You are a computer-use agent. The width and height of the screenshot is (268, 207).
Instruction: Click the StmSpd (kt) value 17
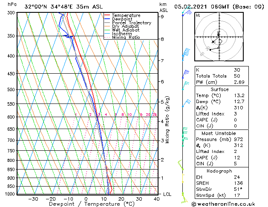point(237,195)
